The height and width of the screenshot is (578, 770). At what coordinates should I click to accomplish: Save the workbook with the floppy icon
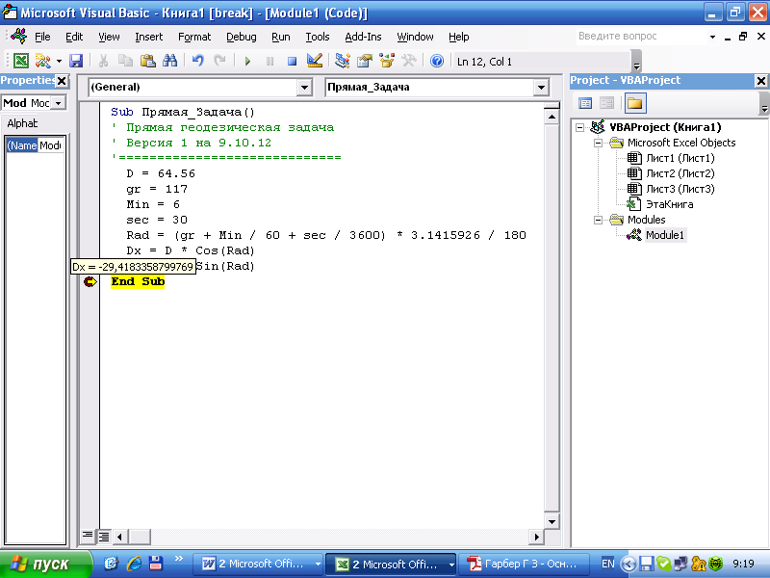point(76,61)
